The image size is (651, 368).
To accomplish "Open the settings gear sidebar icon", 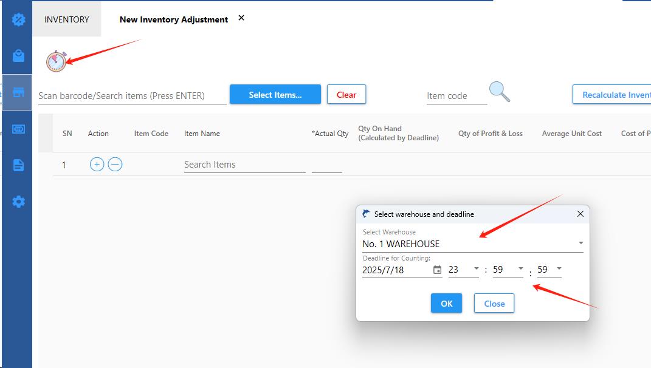I will 19,202.
